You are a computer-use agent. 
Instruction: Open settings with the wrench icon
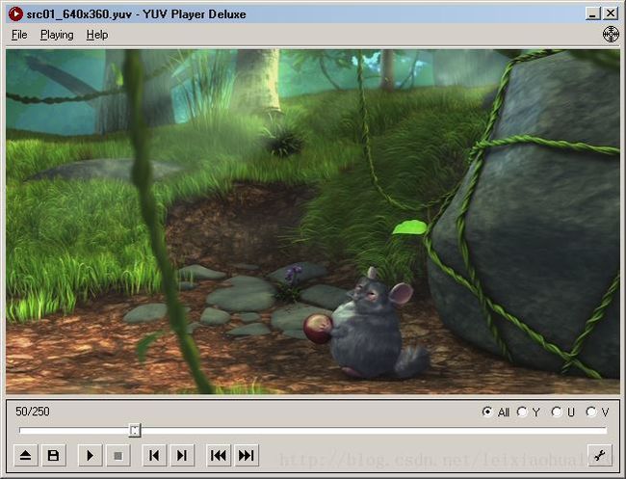tap(600, 455)
